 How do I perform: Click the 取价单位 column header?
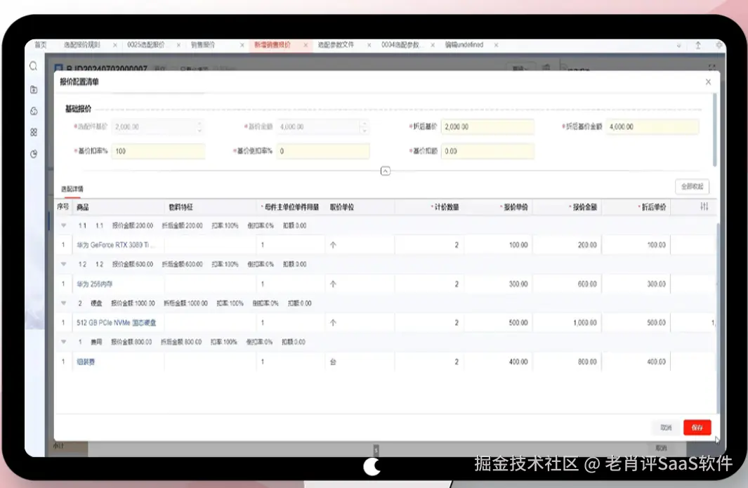342,207
